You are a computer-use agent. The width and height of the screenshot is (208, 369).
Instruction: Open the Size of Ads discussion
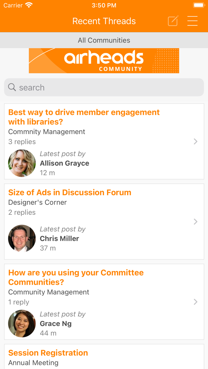pyautogui.click(x=70, y=192)
